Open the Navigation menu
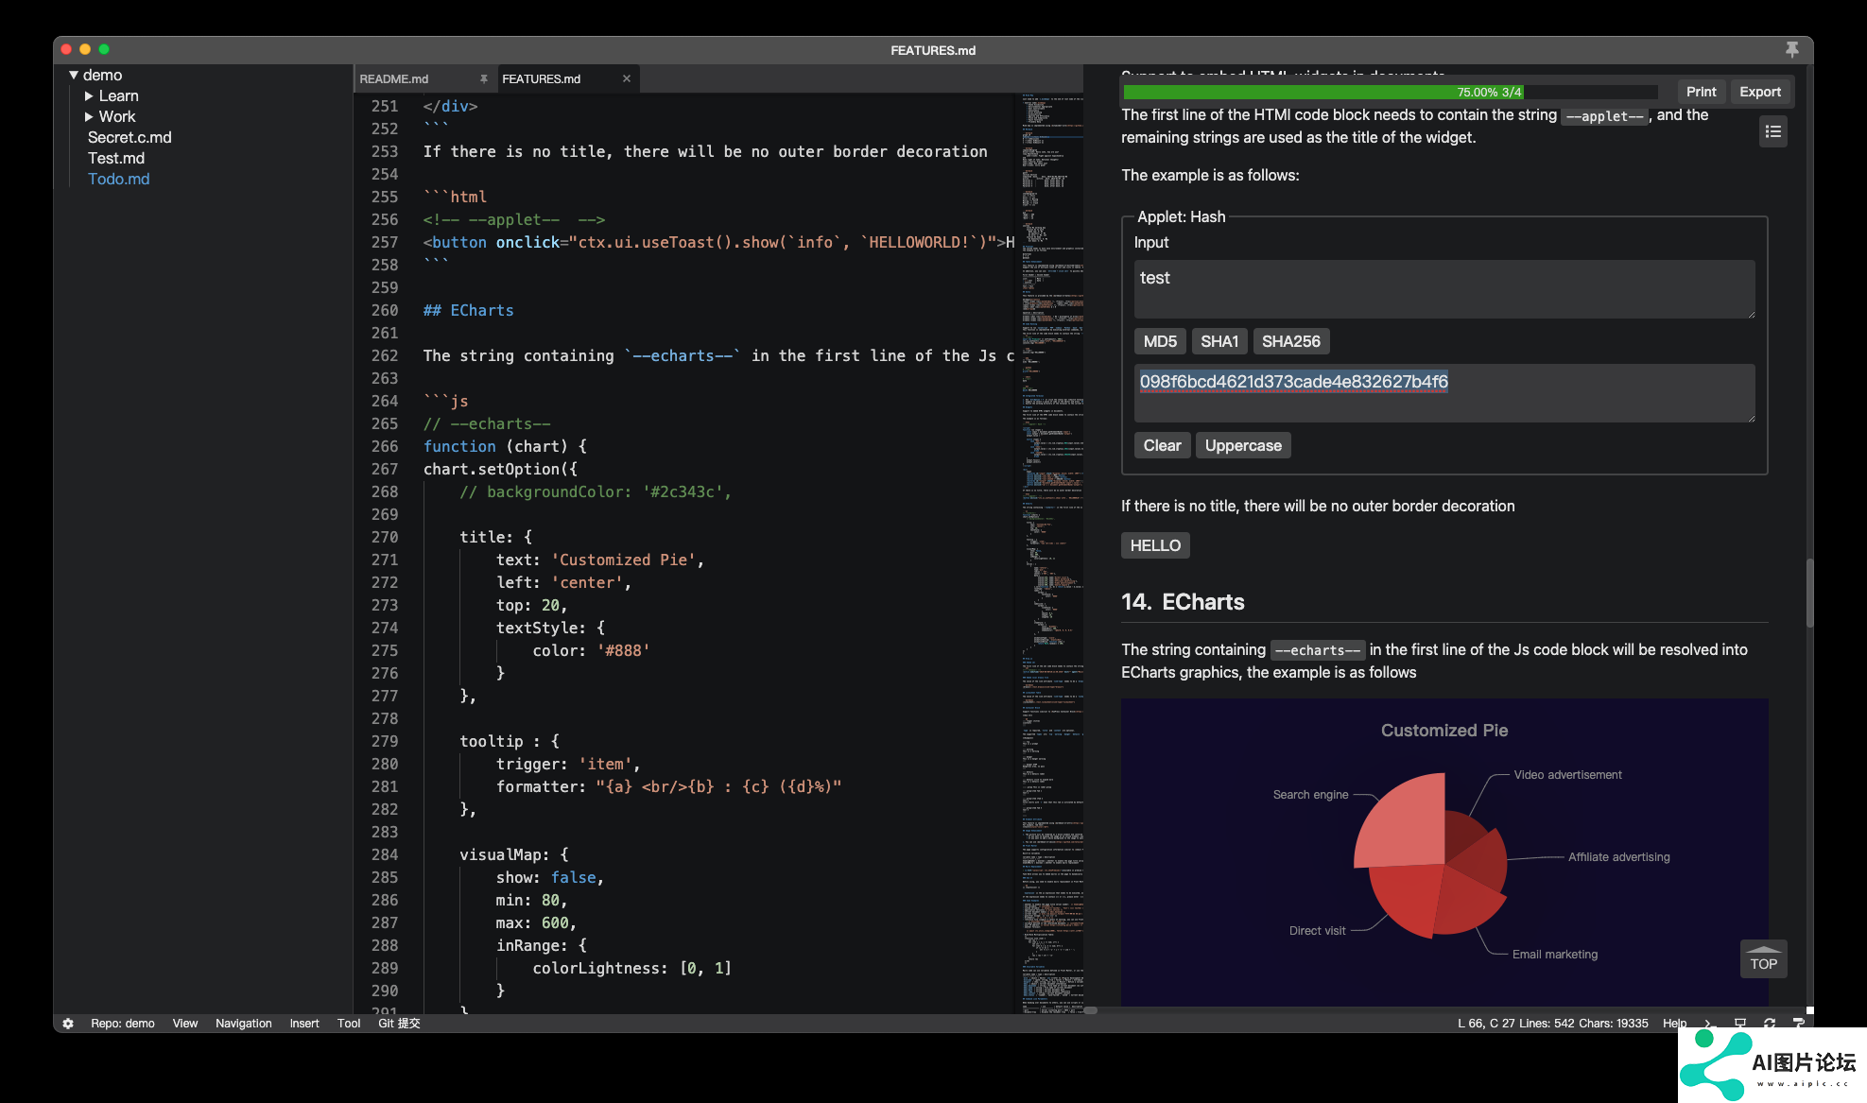The width and height of the screenshot is (1867, 1103). click(243, 1024)
